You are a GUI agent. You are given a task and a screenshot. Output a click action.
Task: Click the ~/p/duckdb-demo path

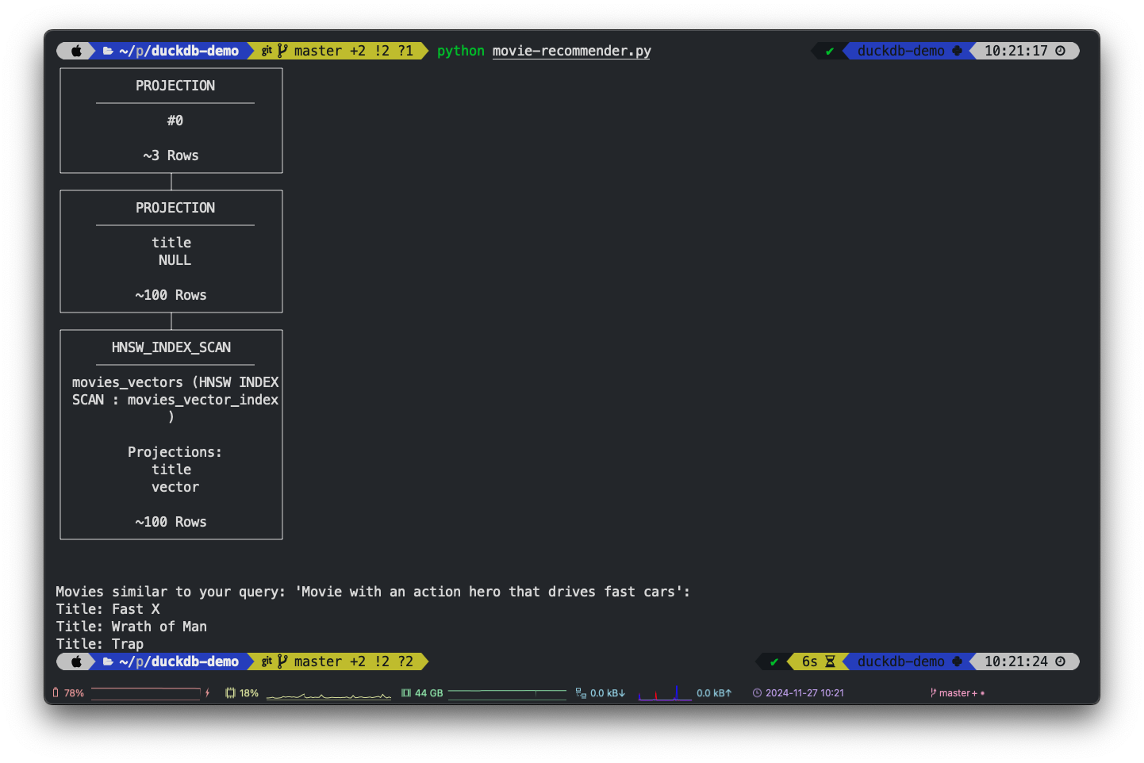[176, 50]
